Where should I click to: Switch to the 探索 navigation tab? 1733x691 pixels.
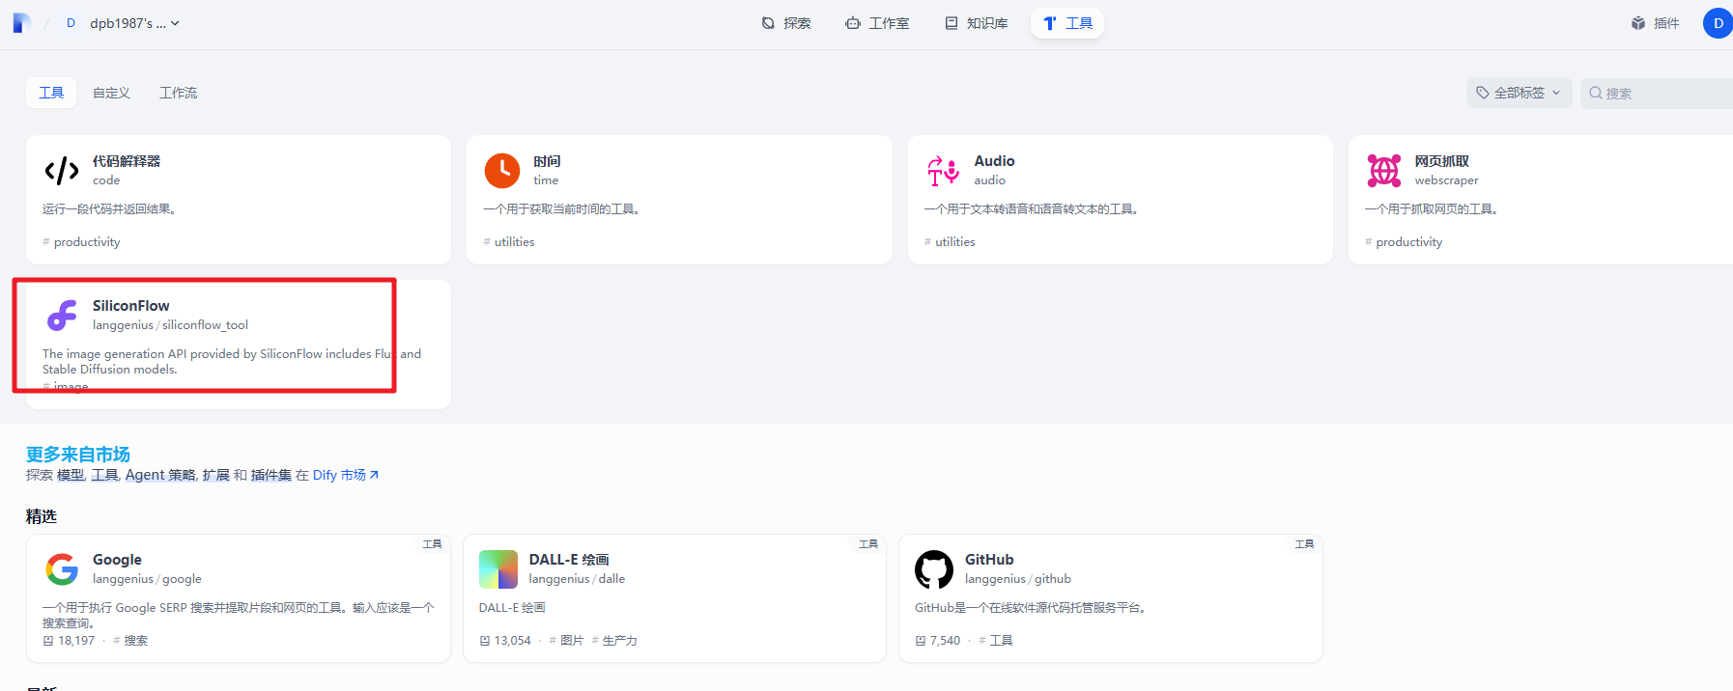(x=786, y=23)
